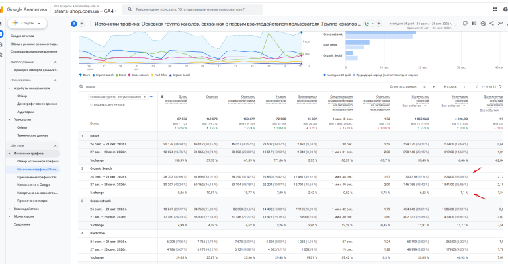Open the compare columns icon

[474, 24]
